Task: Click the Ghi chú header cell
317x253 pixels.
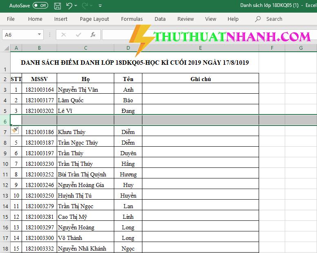Action: pyautogui.click(x=201, y=79)
